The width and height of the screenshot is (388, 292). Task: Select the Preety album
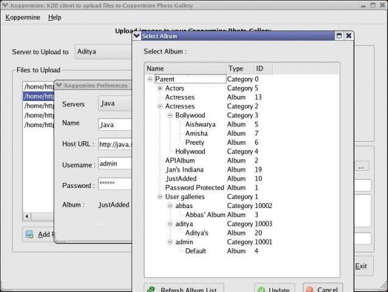pyautogui.click(x=195, y=142)
